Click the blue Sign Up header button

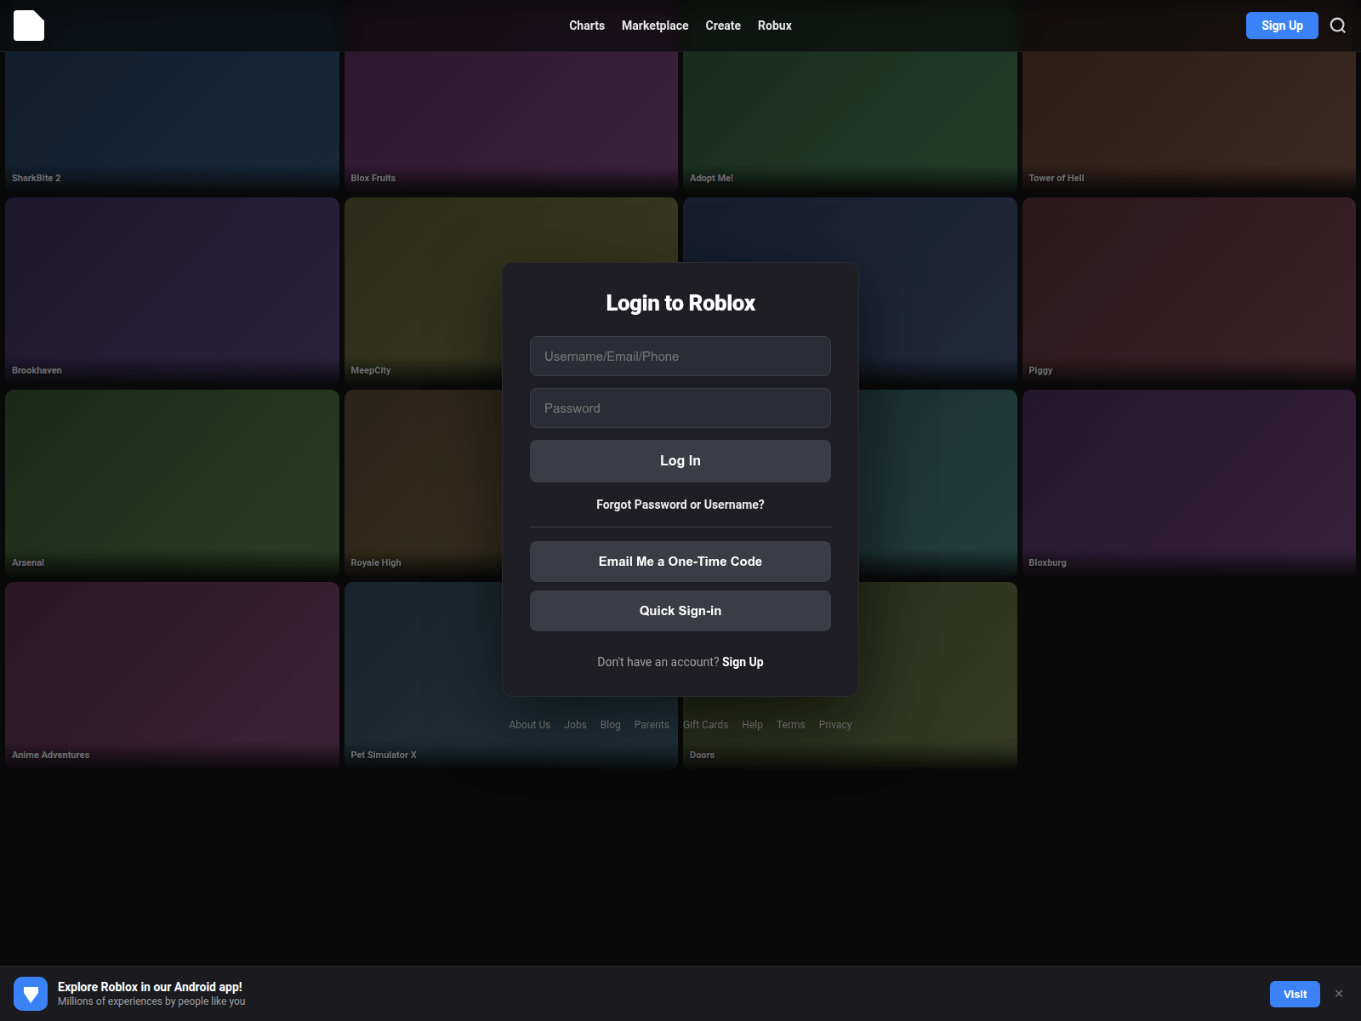pos(1282,26)
